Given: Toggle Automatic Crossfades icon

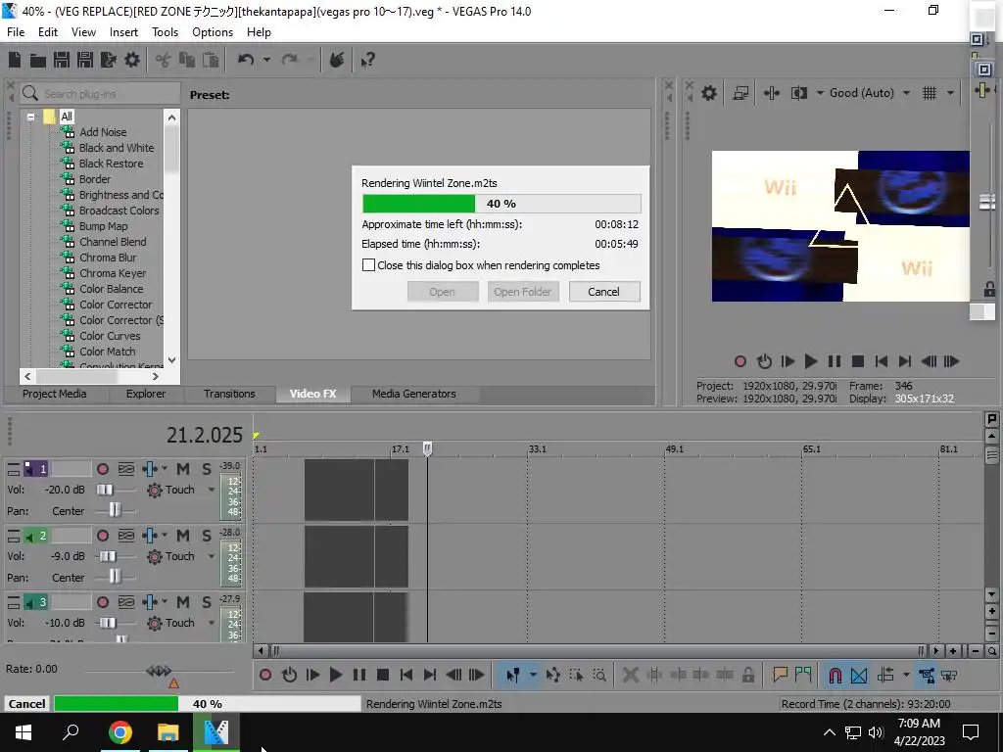Looking at the screenshot, I should [859, 676].
